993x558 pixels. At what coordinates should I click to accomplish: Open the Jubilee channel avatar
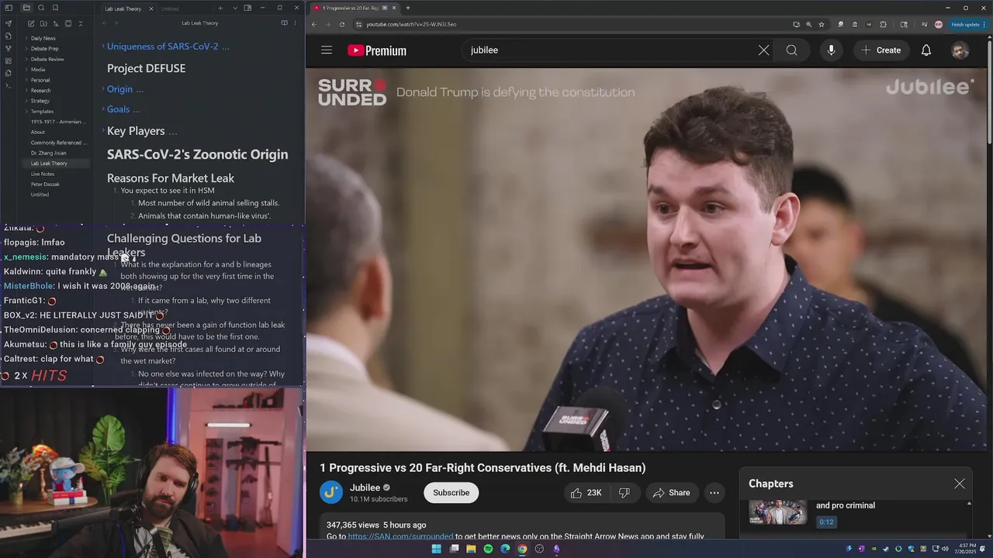tap(331, 492)
